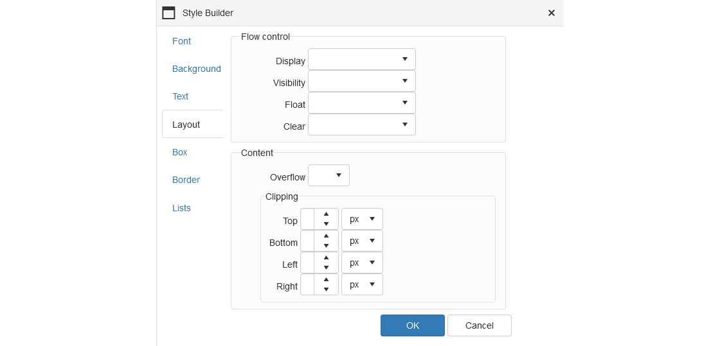Image resolution: width=720 pixels, height=346 pixels.
Task: Open the Left clipping unit dropdown
Action: click(363, 263)
